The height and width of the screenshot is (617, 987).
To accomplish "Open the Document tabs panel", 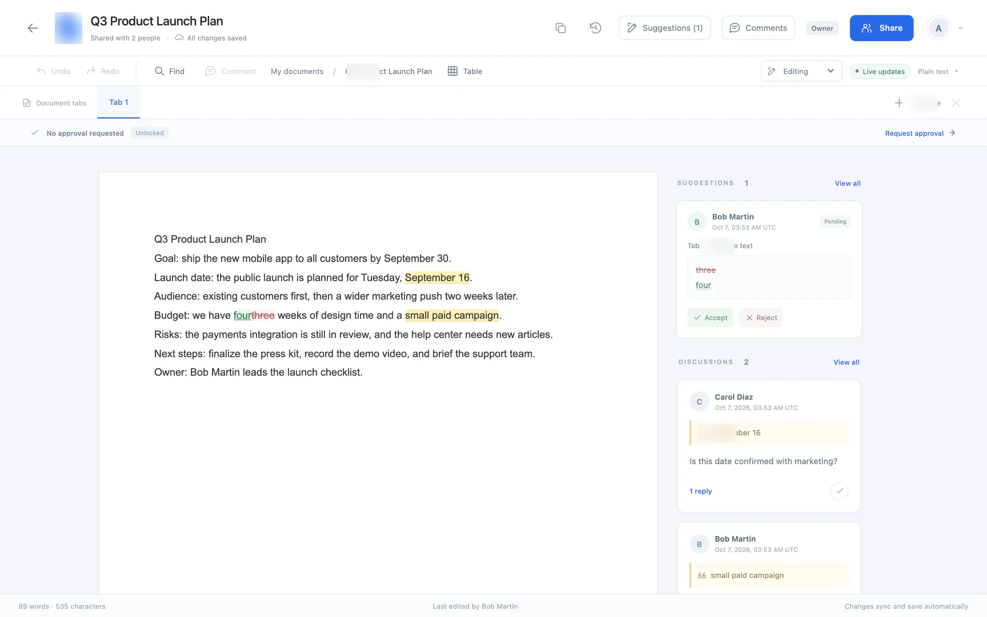I will pos(54,103).
